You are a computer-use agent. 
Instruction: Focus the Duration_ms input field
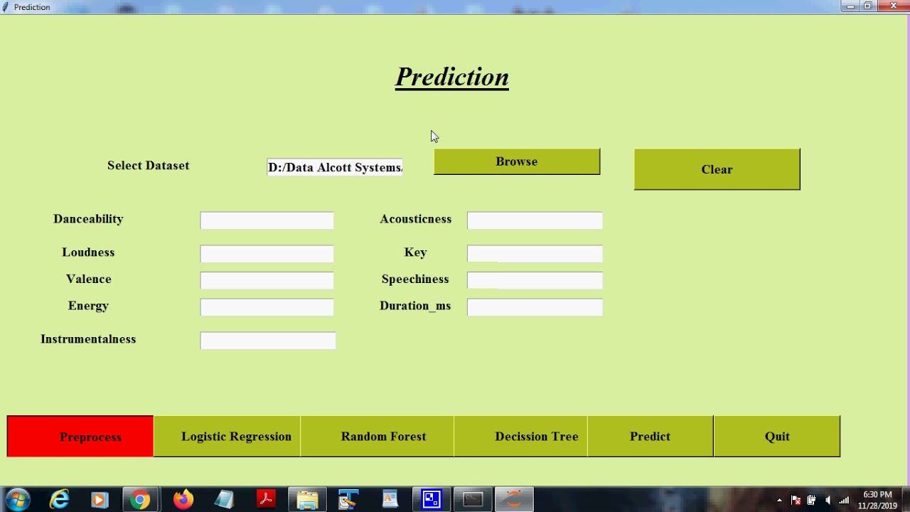(535, 307)
